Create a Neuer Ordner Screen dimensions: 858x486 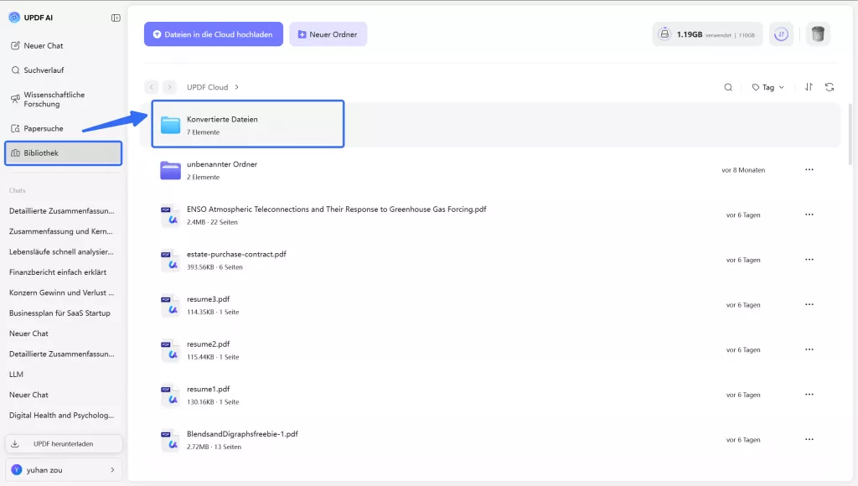pyautogui.click(x=328, y=34)
